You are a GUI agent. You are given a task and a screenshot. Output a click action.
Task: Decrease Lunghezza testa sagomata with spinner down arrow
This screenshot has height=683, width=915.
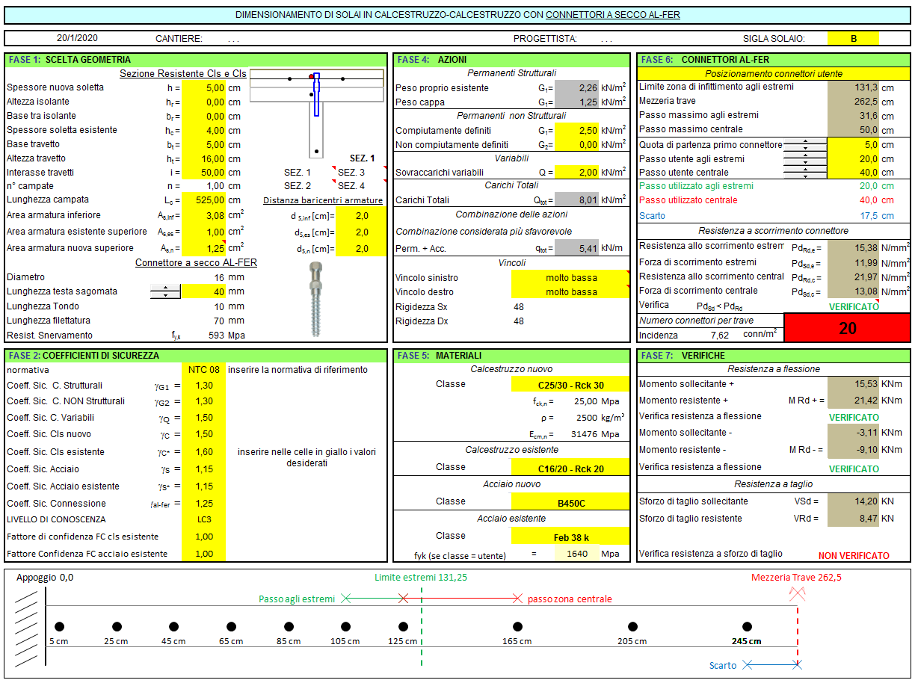pos(165,295)
